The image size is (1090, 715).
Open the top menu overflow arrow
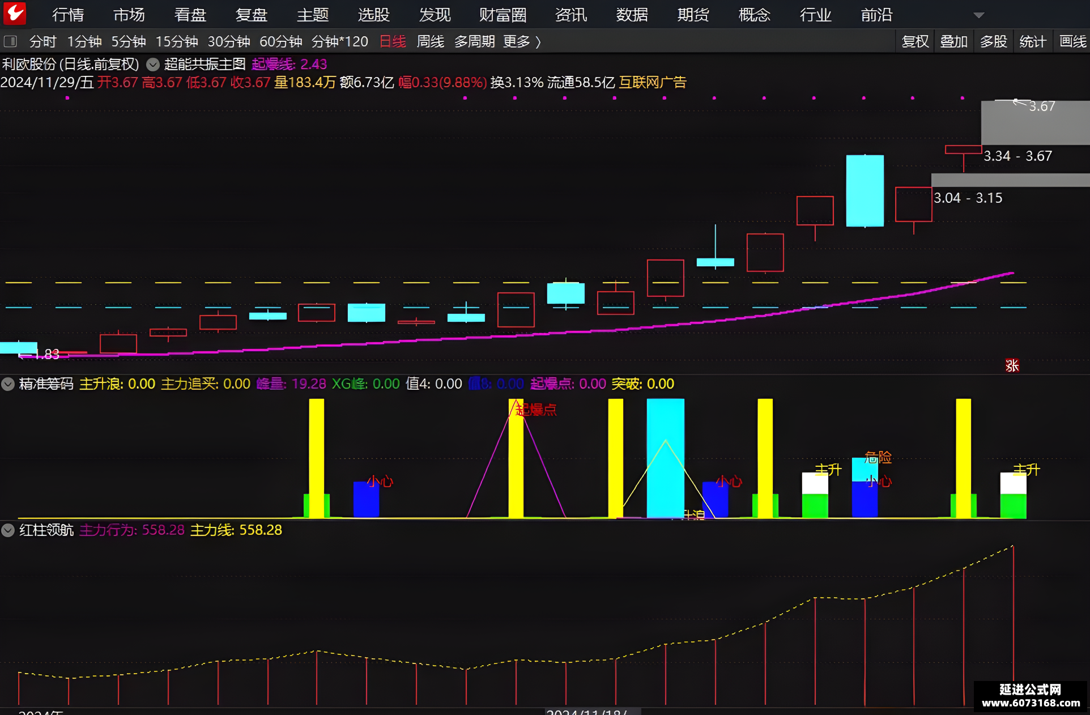point(979,15)
